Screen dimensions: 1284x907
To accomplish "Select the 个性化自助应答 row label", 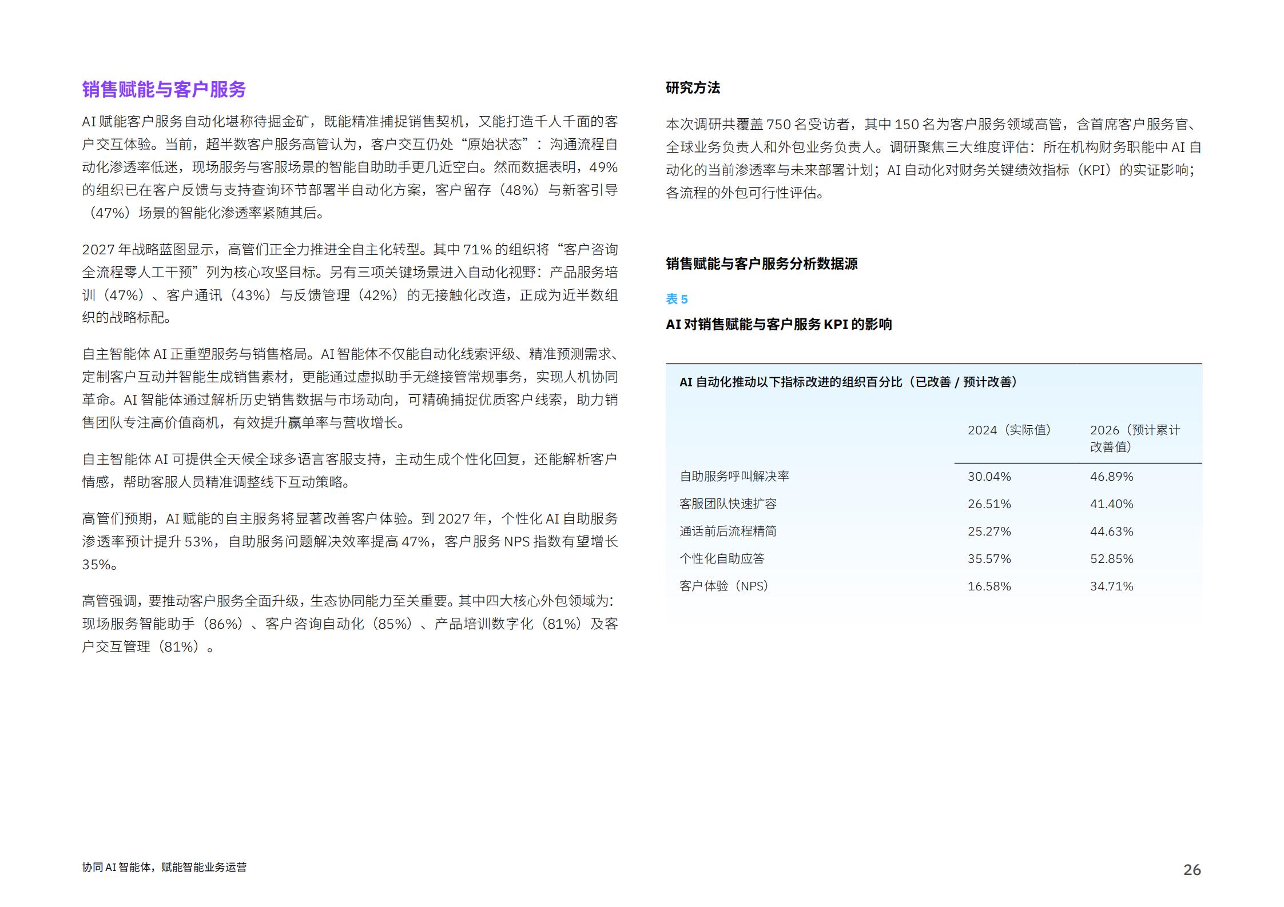I will pos(722,559).
